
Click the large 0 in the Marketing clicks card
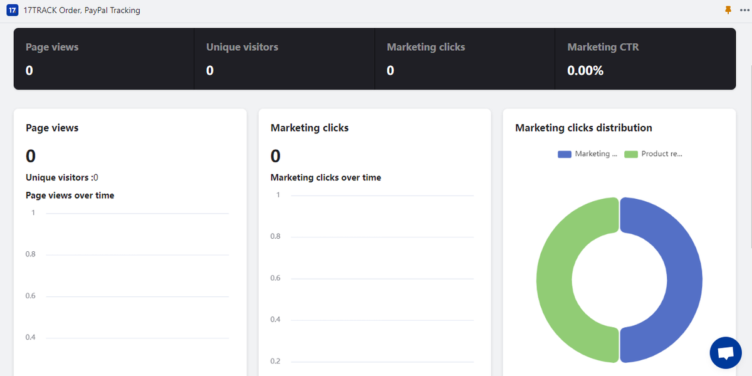click(x=276, y=156)
